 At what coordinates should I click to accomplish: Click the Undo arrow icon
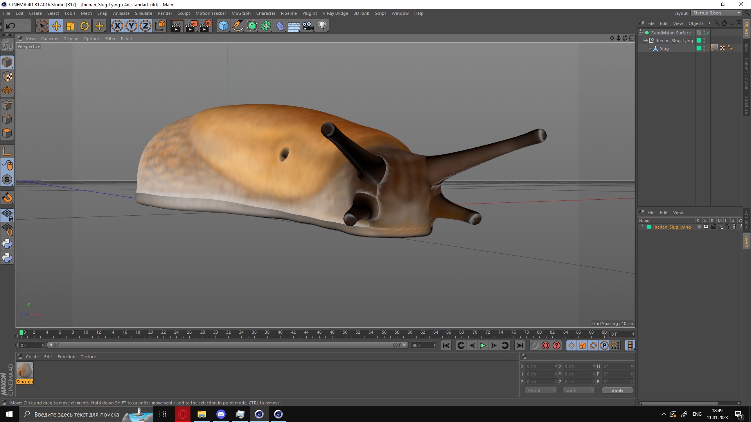tap(10, 26)
